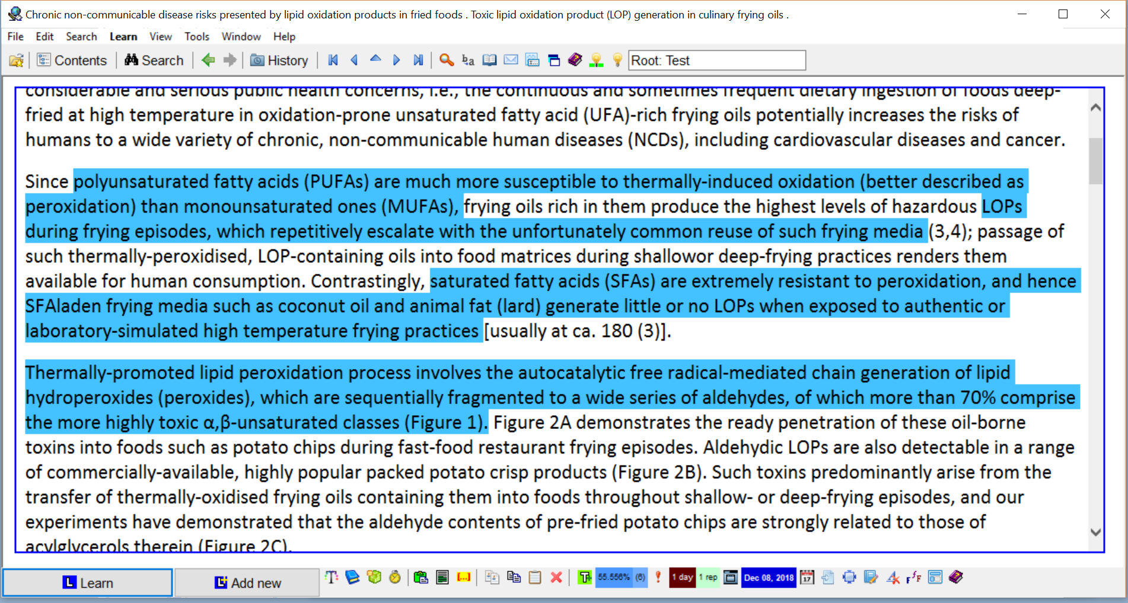Open the Help menu

click(284, 37)
